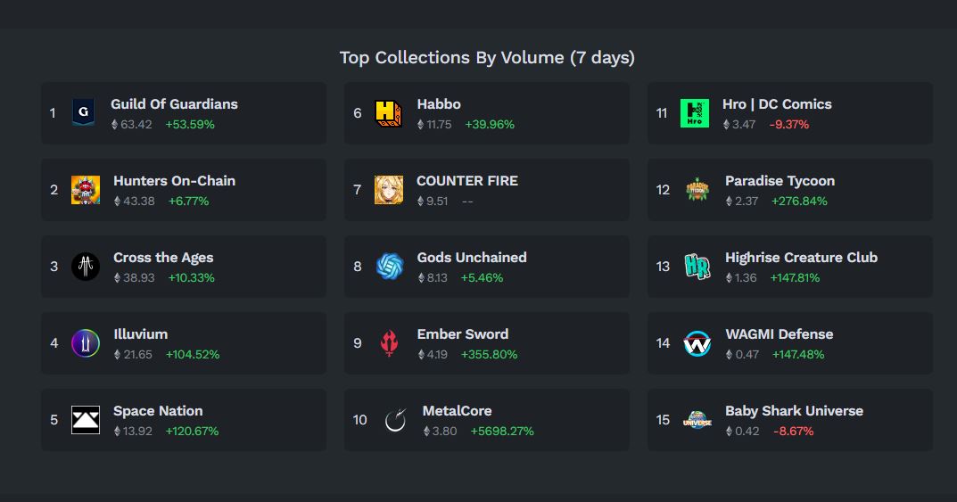Open the Hro DC Comics green icon
Viewport: 957px width, 502px height.
click(x=695, y=113)
